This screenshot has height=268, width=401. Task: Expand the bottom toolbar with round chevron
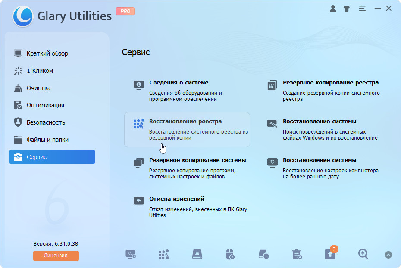(388, 255)
